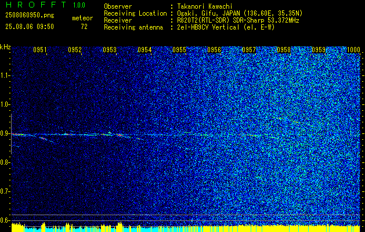Click the kHz axis unit label
The width and height of the screenshot is (365, 232).
tap(5, 47)
